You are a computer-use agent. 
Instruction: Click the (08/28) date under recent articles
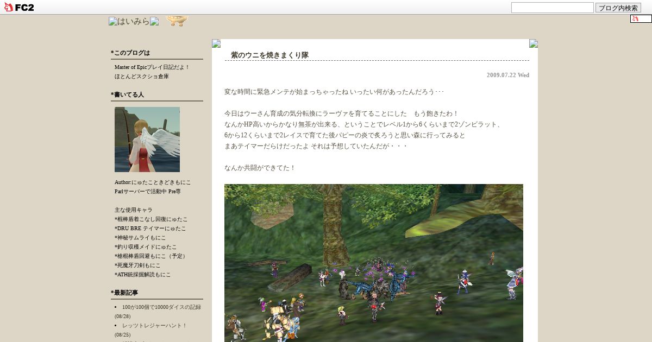coord(122,316)
